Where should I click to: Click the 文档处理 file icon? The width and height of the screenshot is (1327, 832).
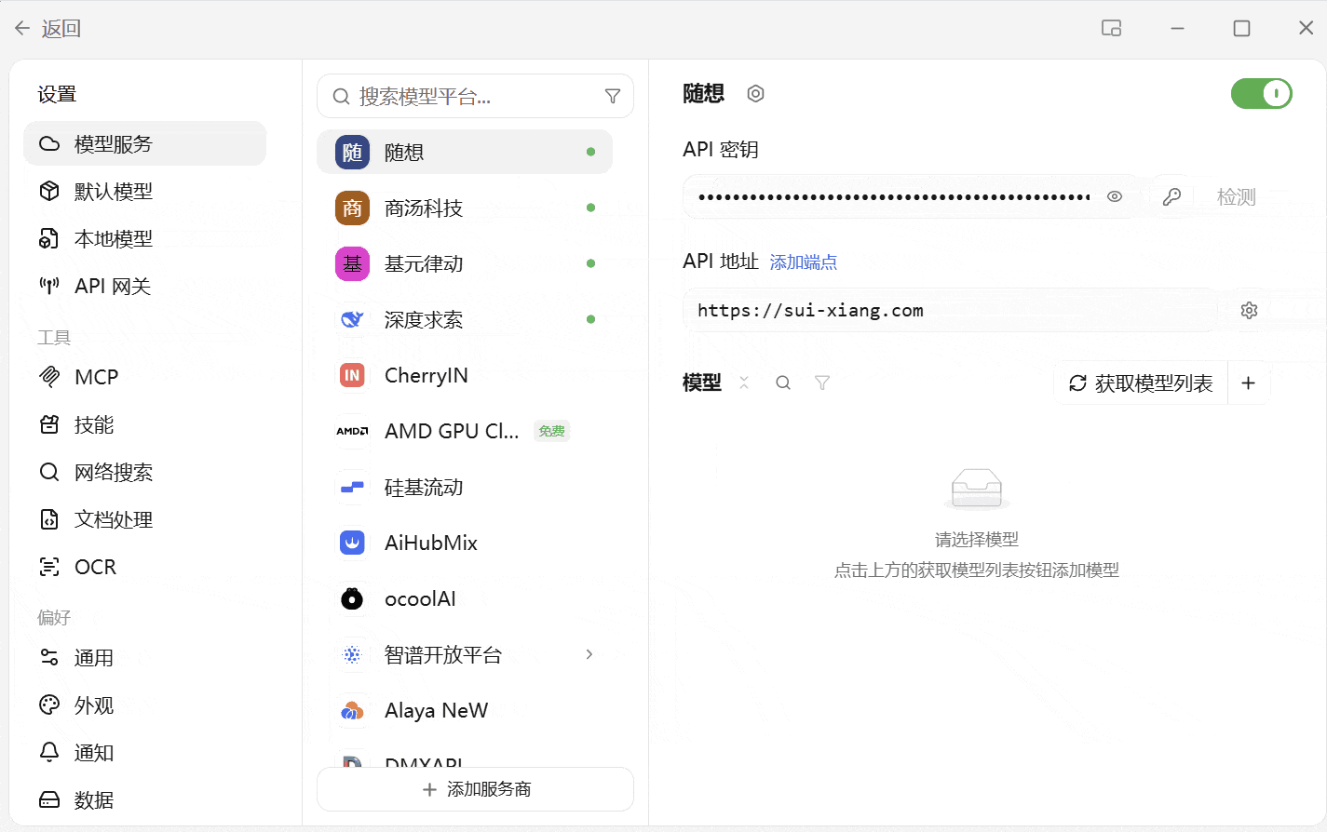[x=49, y=519]
